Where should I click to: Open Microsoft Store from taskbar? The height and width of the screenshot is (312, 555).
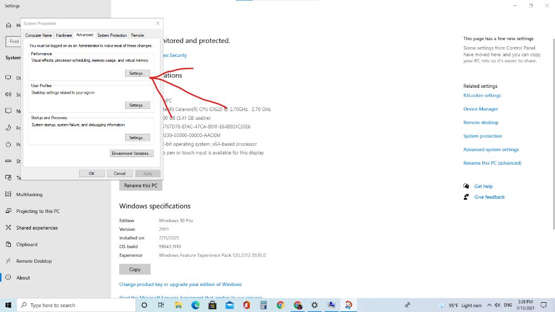point(212,305)
